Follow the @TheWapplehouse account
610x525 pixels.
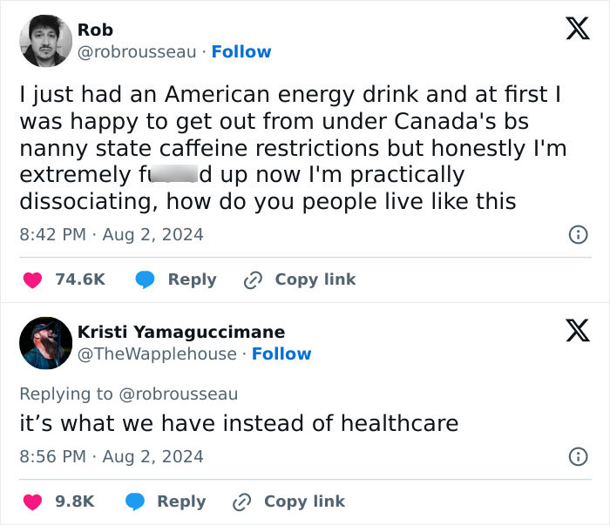point(281,353)
